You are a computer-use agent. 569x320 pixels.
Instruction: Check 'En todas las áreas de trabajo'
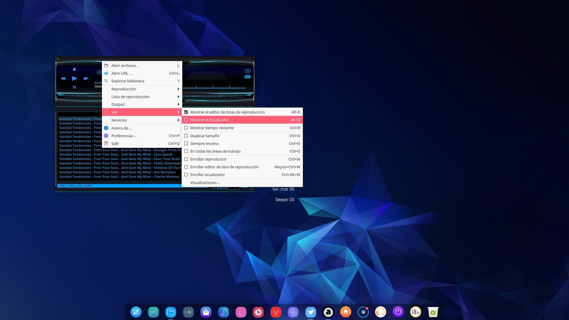242,151
